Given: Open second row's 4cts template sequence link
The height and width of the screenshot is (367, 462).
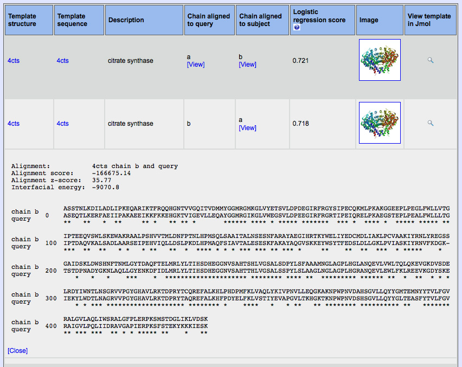Looking at the screenshot, I should click(x=63, y=124).
